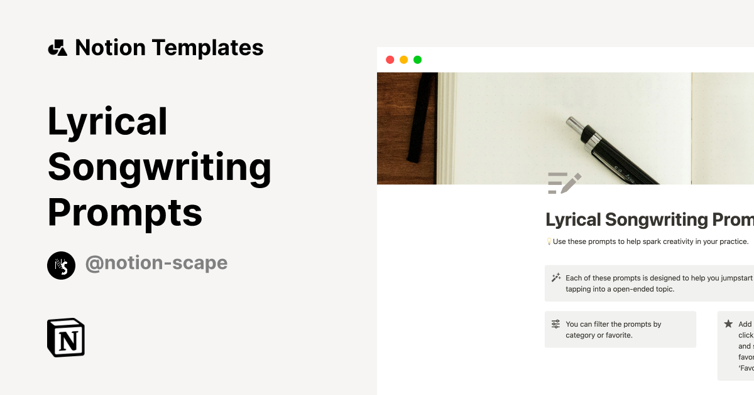Screen dimensions: 754x395
Task: Click the favorites callout beginning with Add
Action: coord(738,345)
